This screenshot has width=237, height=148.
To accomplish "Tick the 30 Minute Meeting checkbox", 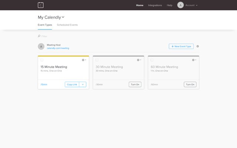I will (97, 60).
